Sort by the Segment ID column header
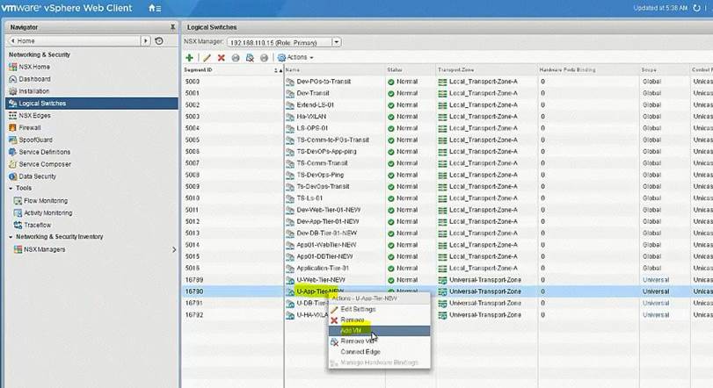The image size is (713, 388). click(x=229, y=69)
